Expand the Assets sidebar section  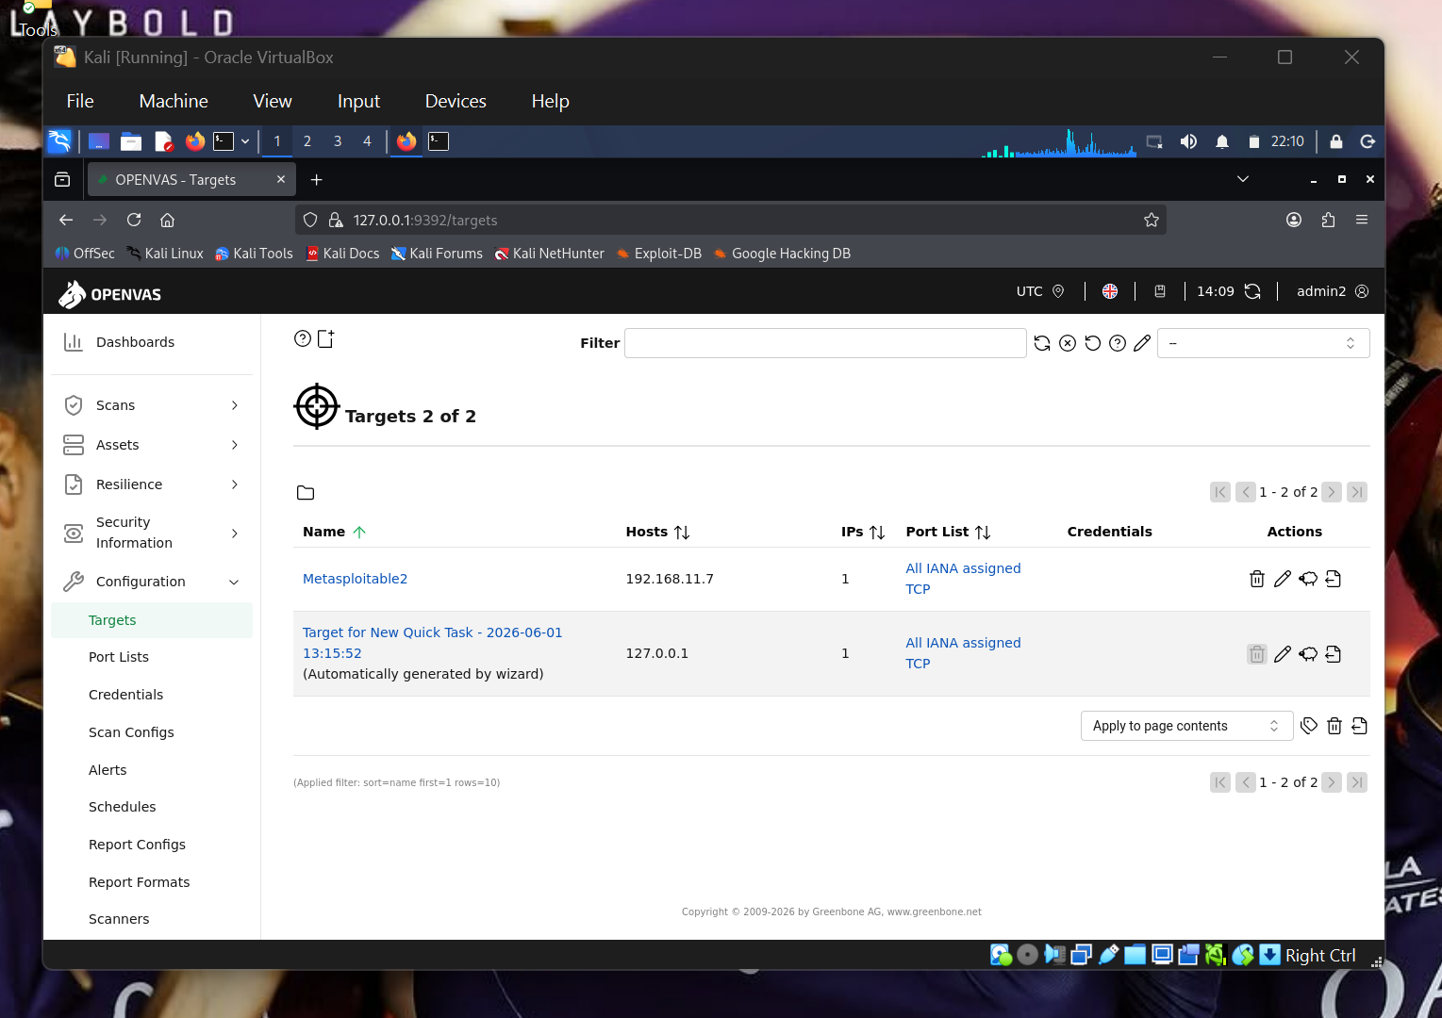(152, 445)
